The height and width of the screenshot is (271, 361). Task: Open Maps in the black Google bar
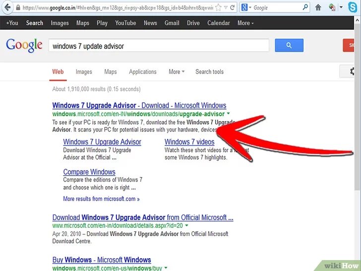point(83,23)
